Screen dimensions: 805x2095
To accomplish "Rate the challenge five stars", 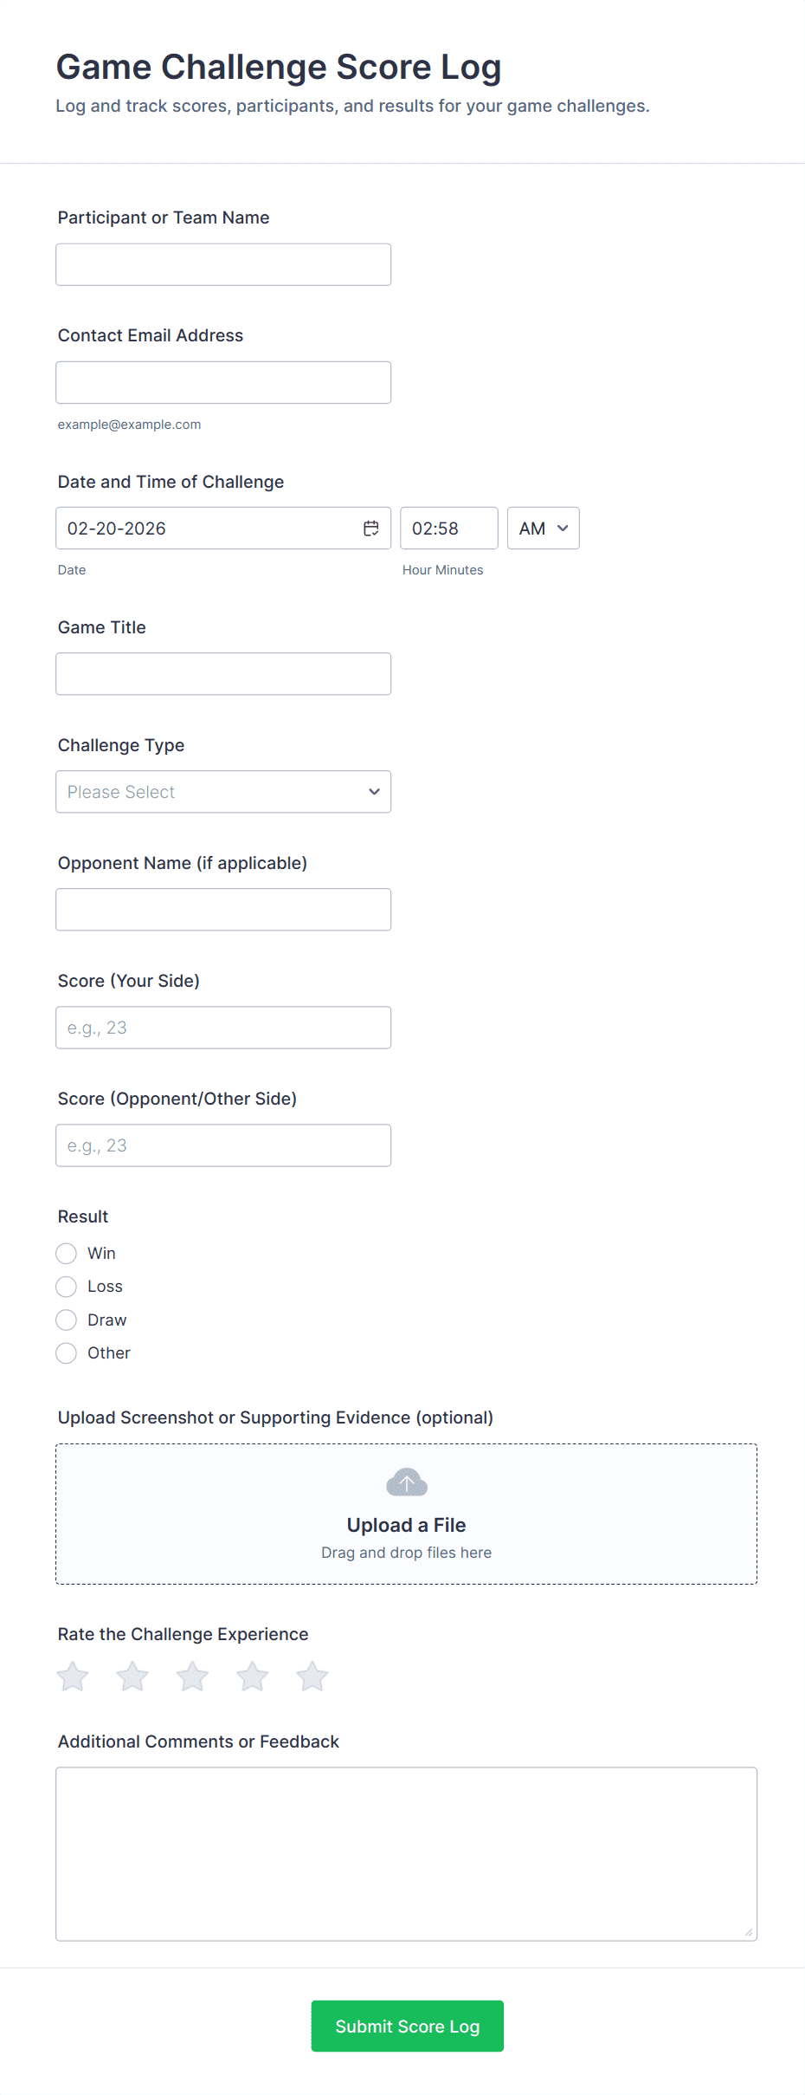I will coord(312,1677).
